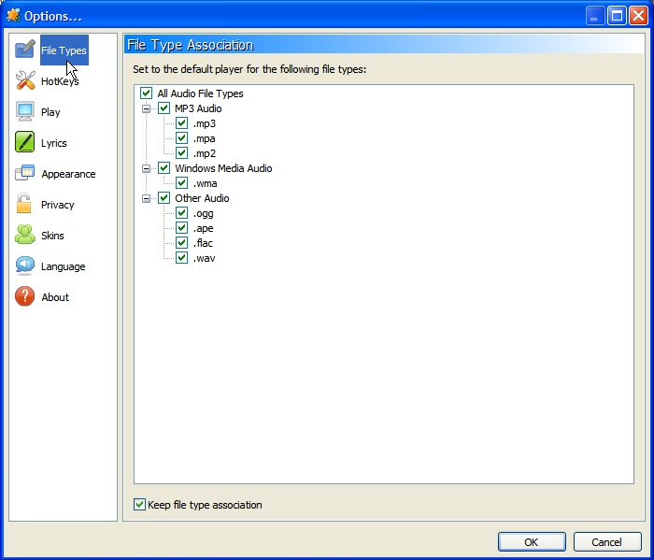Untick the .wma checkbox
Viewport: 654px width, 560px height.
pyautogui.click(x=181, y=183)
